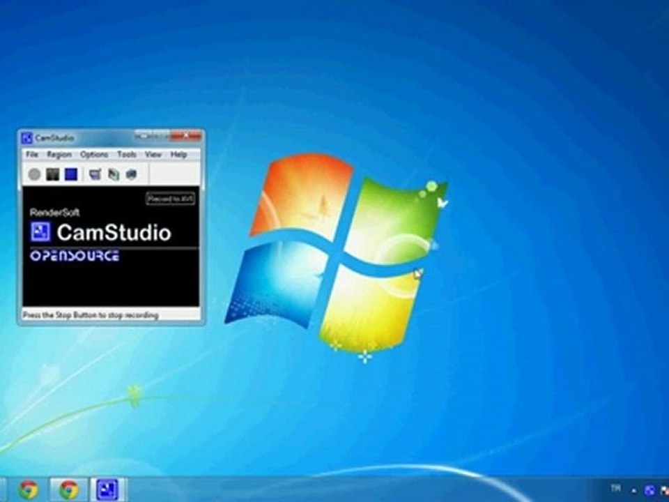Close the CamStudio window
Image resolution: width=669 pixels, height=502 pixels.
(x=186, y=136)
